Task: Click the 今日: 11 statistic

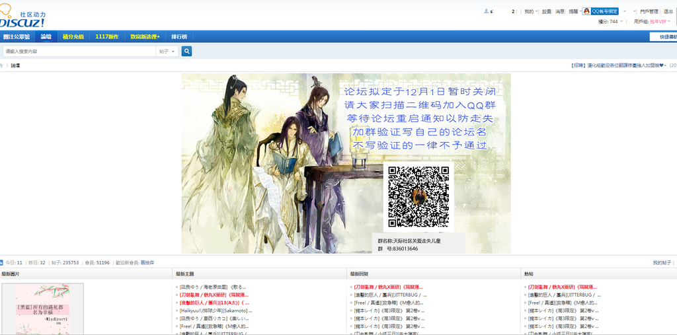Action: tap(14, 262)
